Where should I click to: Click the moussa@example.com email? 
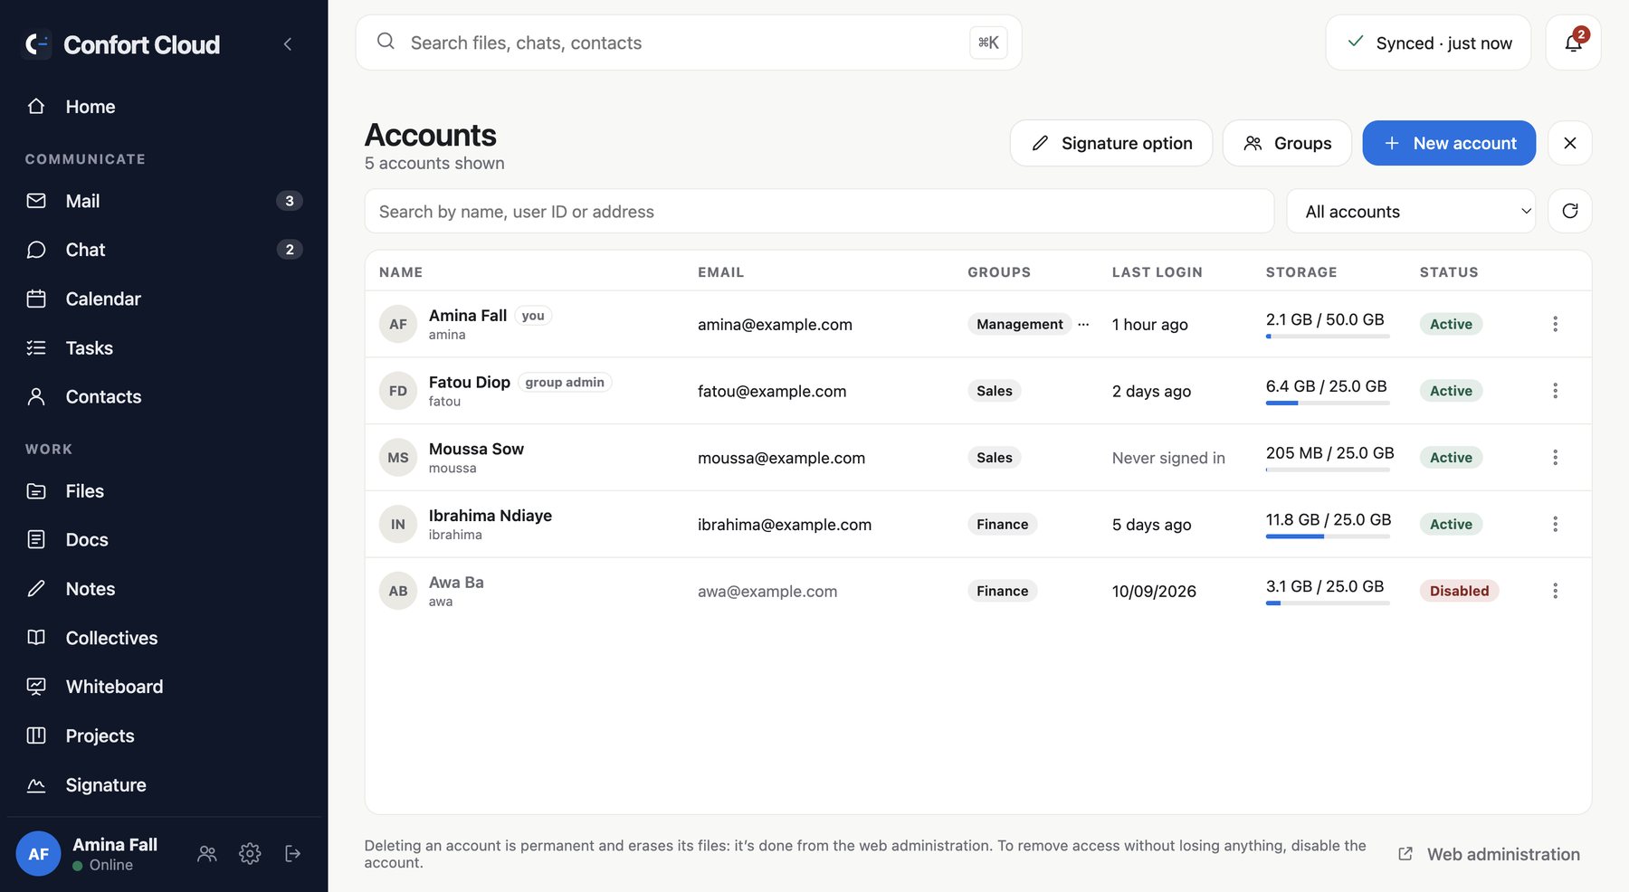(781, 458)
